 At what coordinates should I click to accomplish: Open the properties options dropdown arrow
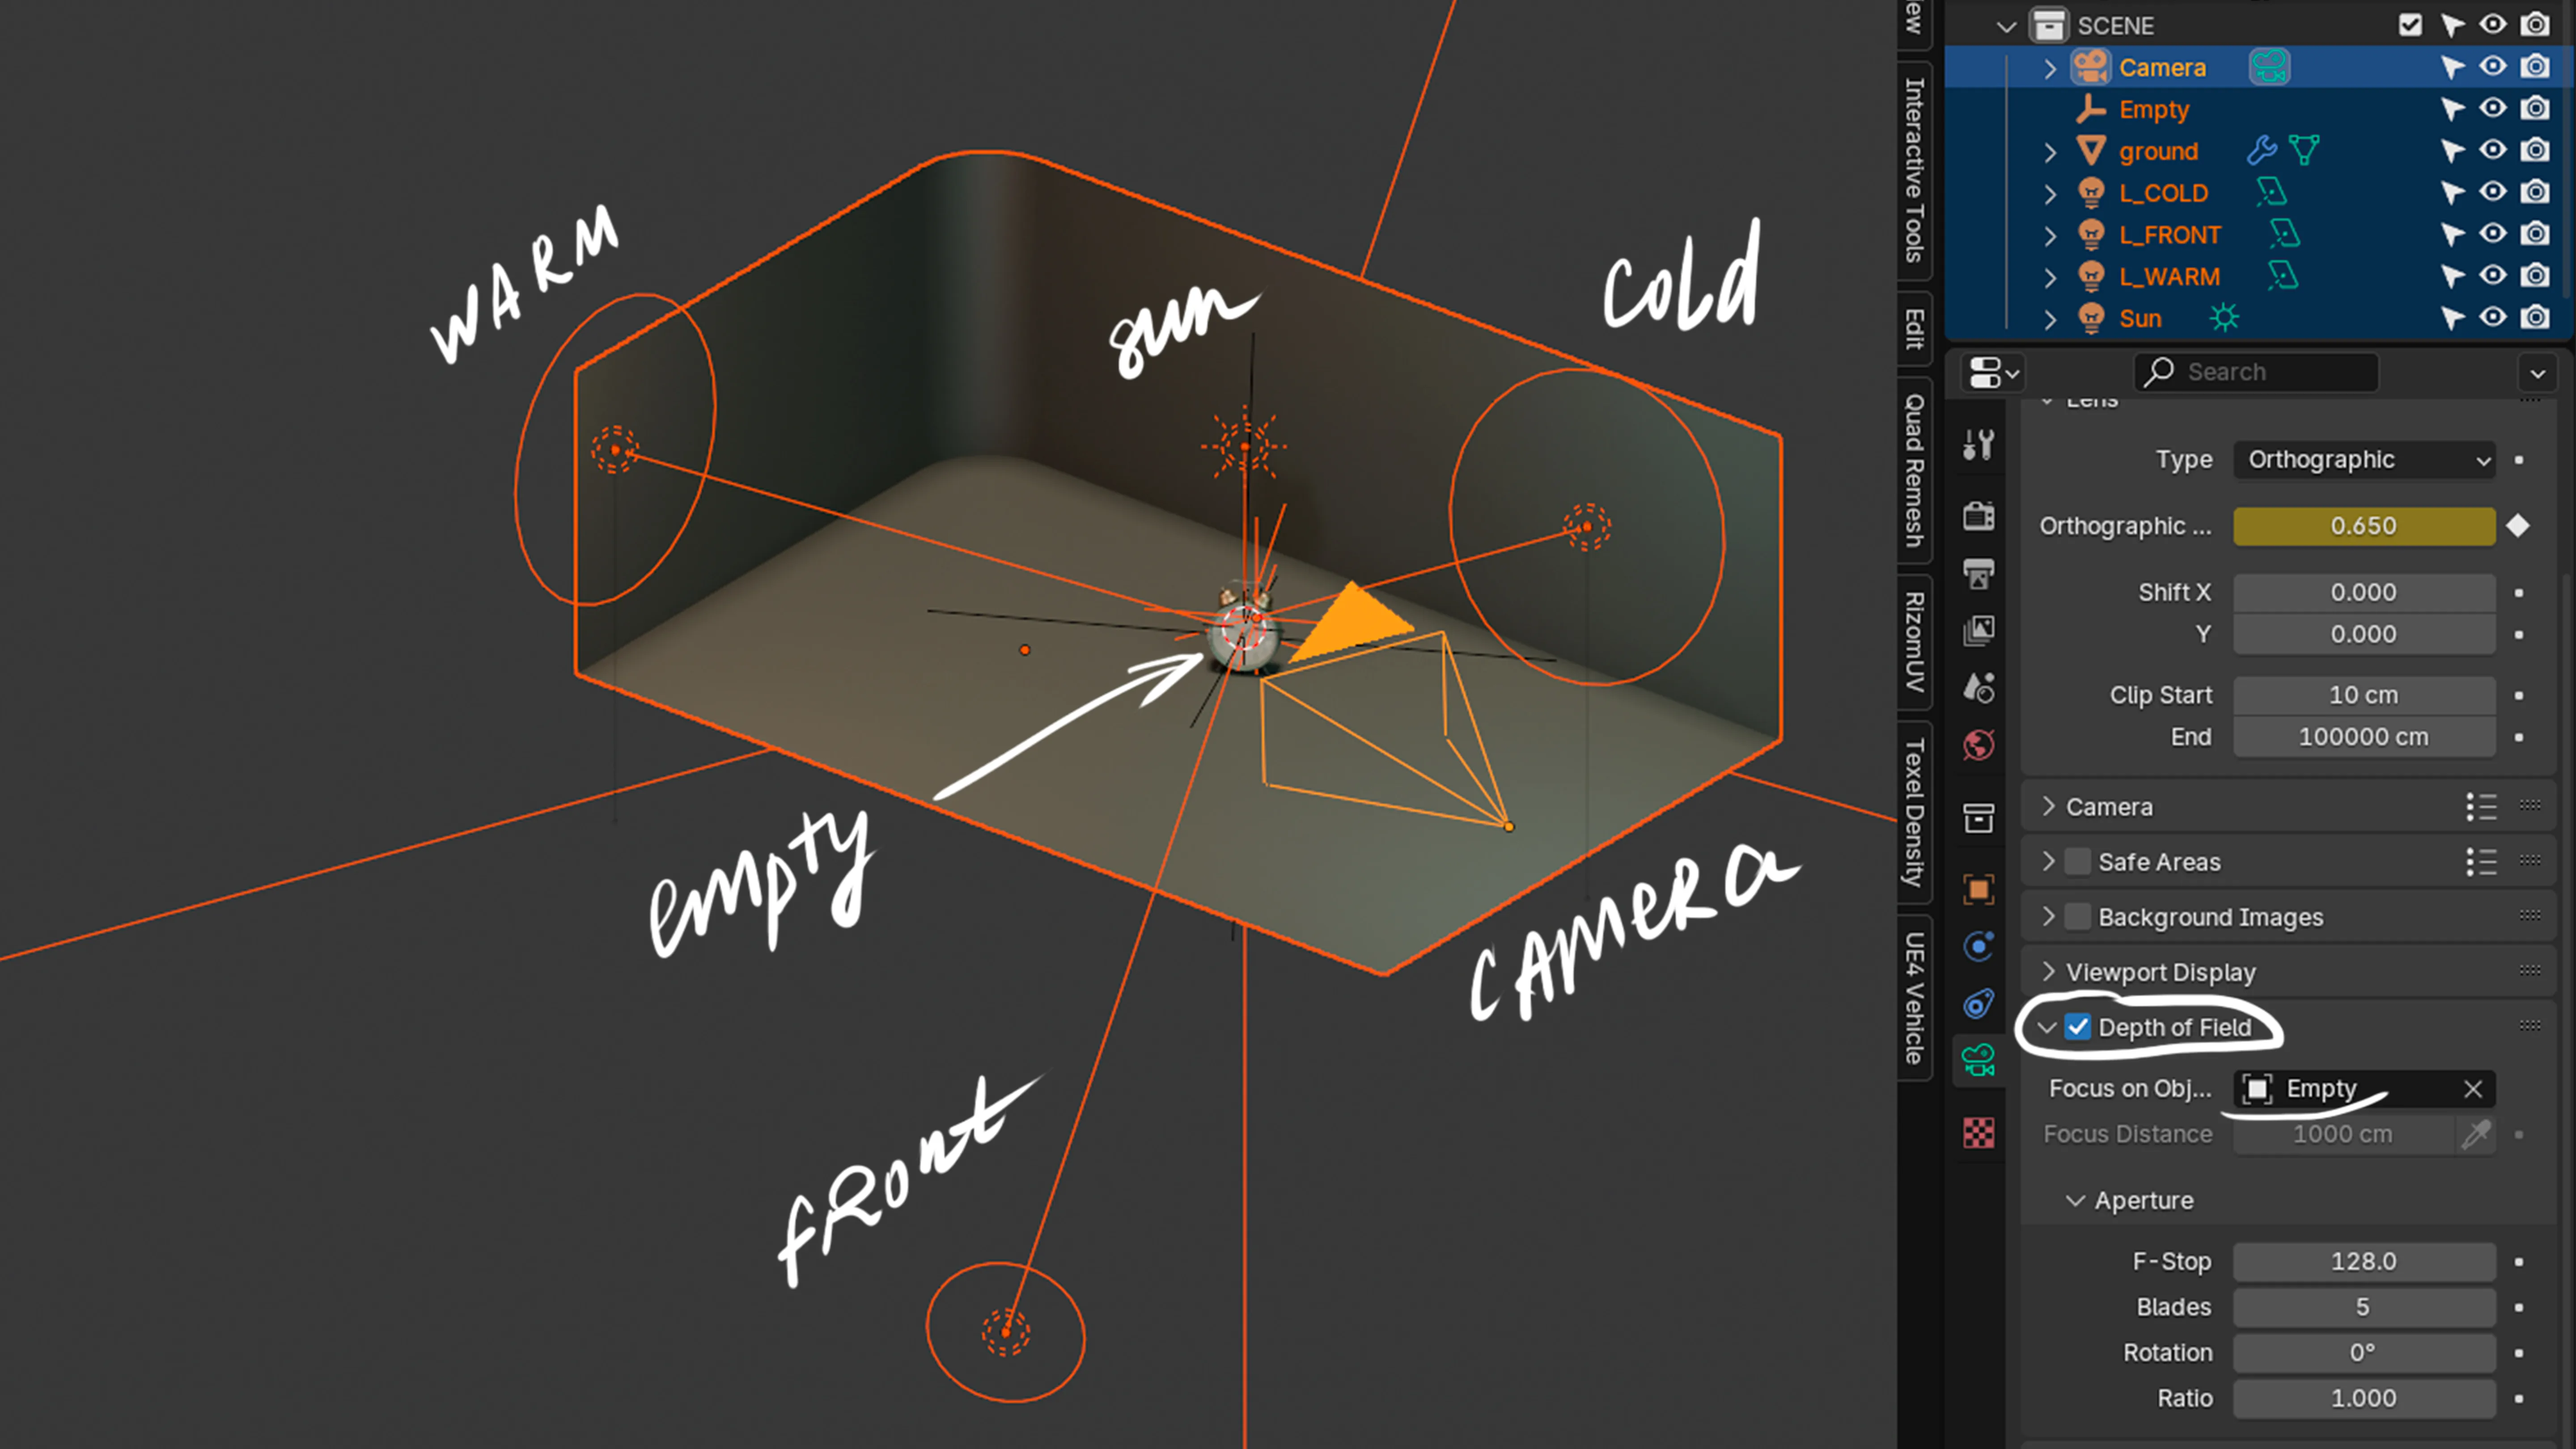tap(2537, 373)
